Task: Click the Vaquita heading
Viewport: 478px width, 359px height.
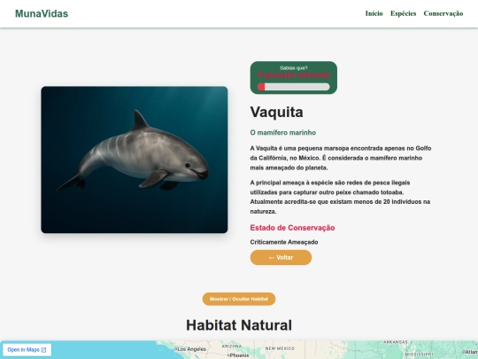Action: coord(276,112)
